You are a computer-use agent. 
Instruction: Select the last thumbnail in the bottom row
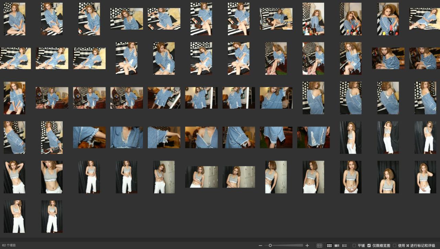(52, 217)
